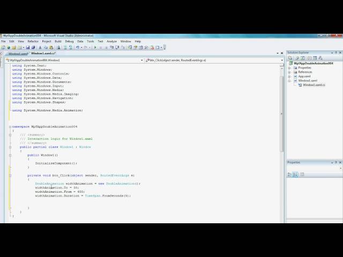Viewport: 343px width, 257px height.
Task: Click the Cut scissors icon
Action: (x=40, y=47)
